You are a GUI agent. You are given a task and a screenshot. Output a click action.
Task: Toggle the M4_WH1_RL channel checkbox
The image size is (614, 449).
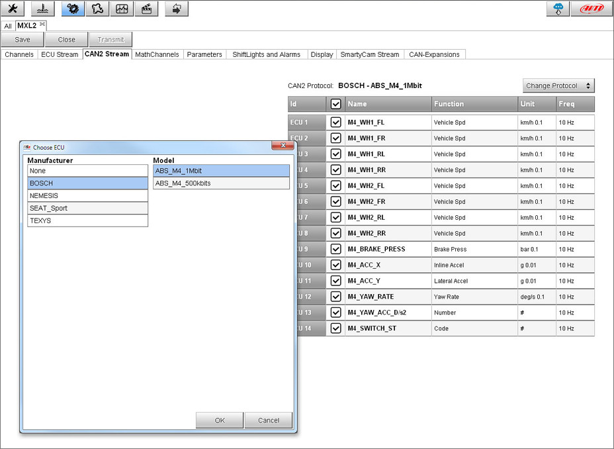coord(335,154)
